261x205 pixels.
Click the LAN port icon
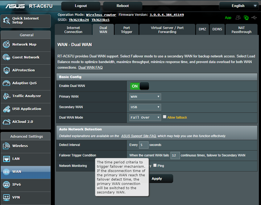[x=6, y=159]
